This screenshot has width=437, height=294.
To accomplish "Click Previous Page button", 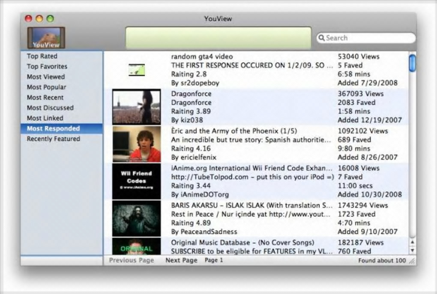I will tap(132, 260).
